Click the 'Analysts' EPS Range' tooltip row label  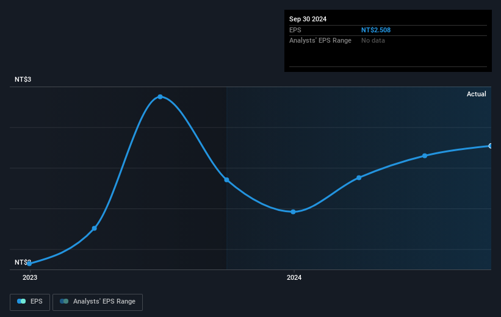pyautogui.click(x=320, y=41)
